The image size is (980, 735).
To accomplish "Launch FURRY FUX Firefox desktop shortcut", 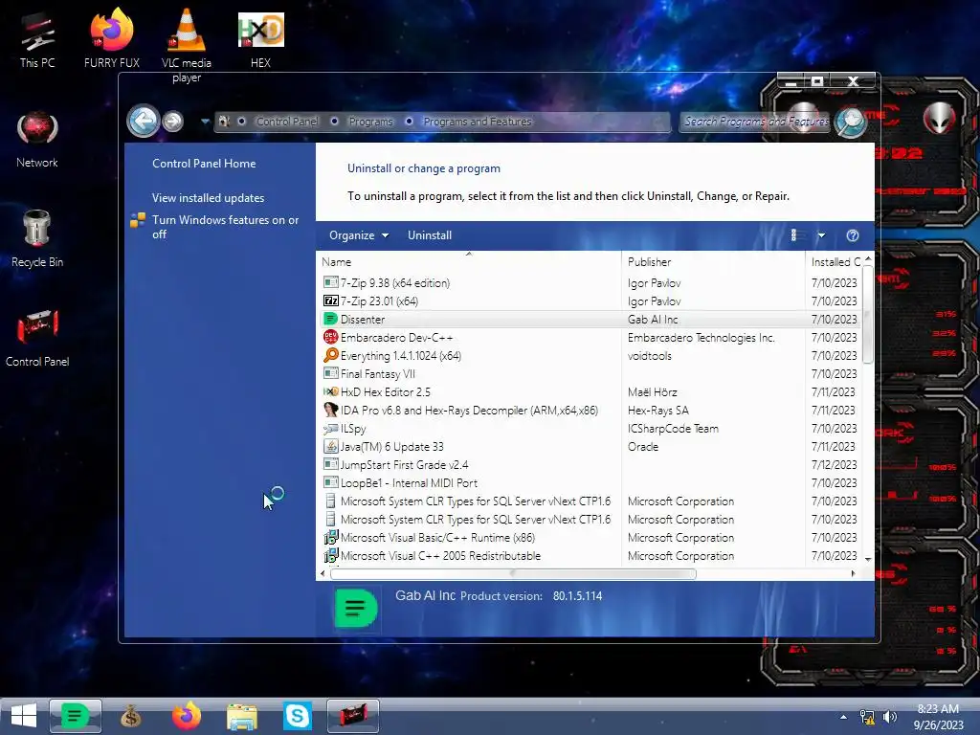I will [111, 39].
